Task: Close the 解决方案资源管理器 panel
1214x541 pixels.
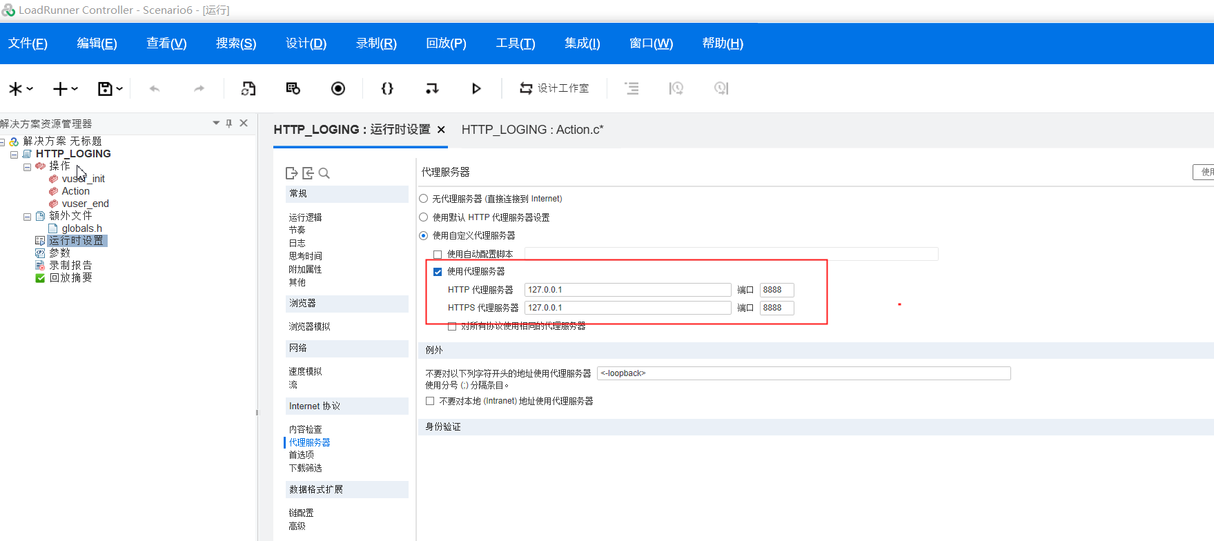Action: pos(244,123)
